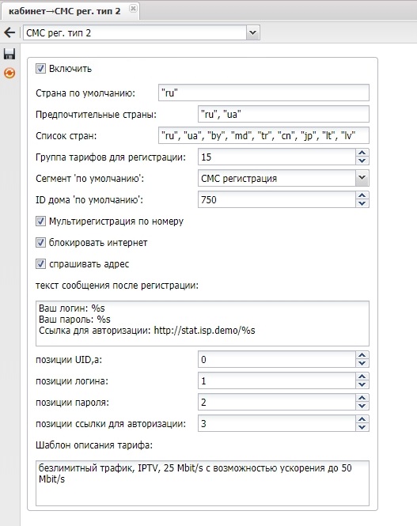Toggle the Включить checkbox
The image size is (417, 526).
[x=40, y=69]
